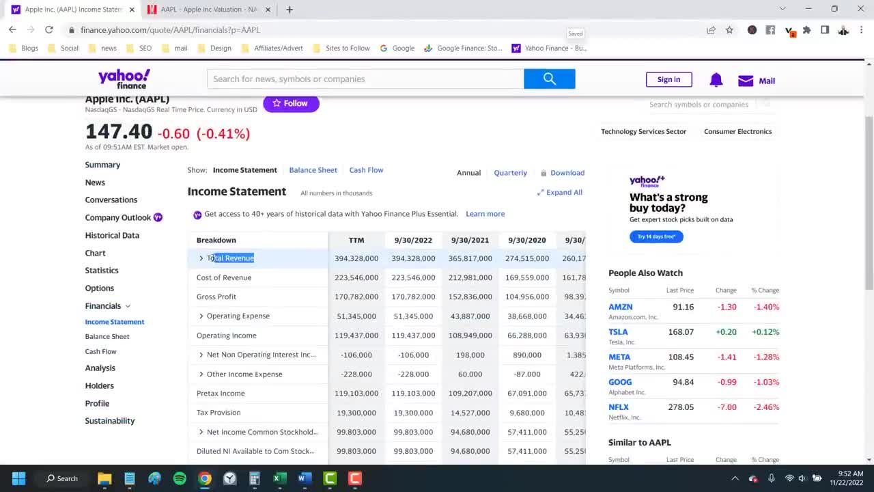Screen dimensions: 874x492
Task: Open the Learn more link
Action: point(485,214)
